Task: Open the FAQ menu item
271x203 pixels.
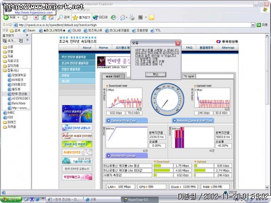Action: pos(189,48)
